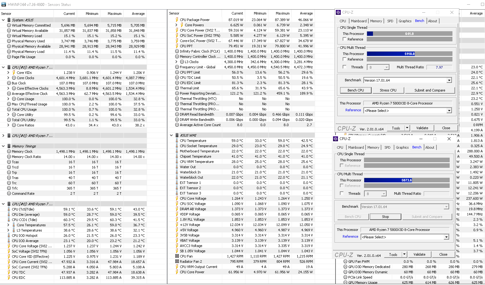The width and height of the screenshot is (485, 285).
Task: Enable Reference checkbox under CPU Multi Thread, 5110.0 window
Action: pos(344,59)
